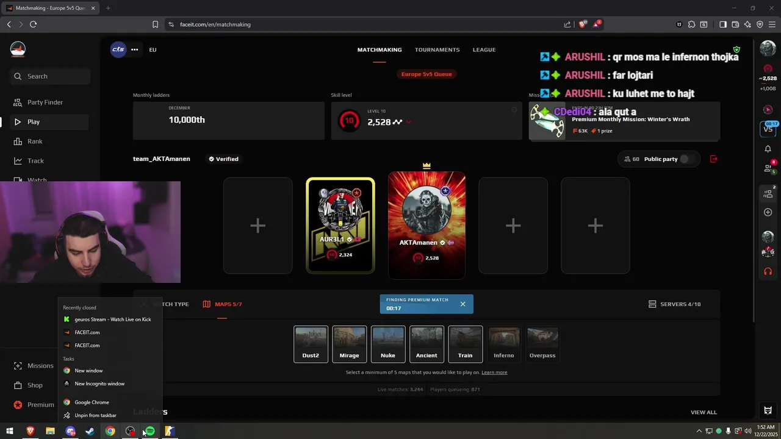The width and height of the screenshot is (781, 439).
Task: Open the Counter-Strike taskbar icon
Action: (x=170, y=431)
